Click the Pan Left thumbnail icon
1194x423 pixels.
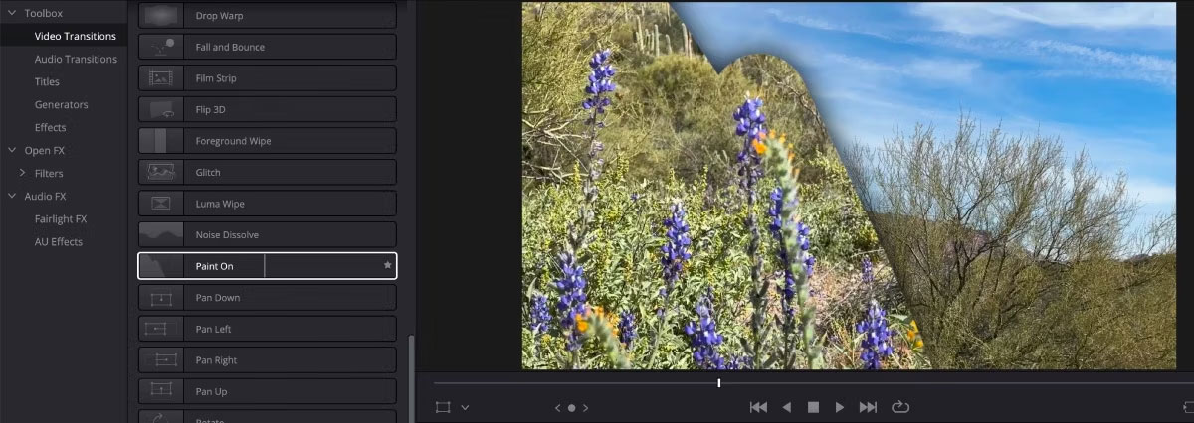[160, 329]
